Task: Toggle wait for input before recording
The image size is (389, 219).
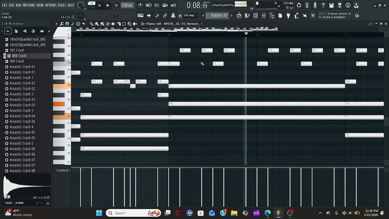Action: [x=149, y=5]
